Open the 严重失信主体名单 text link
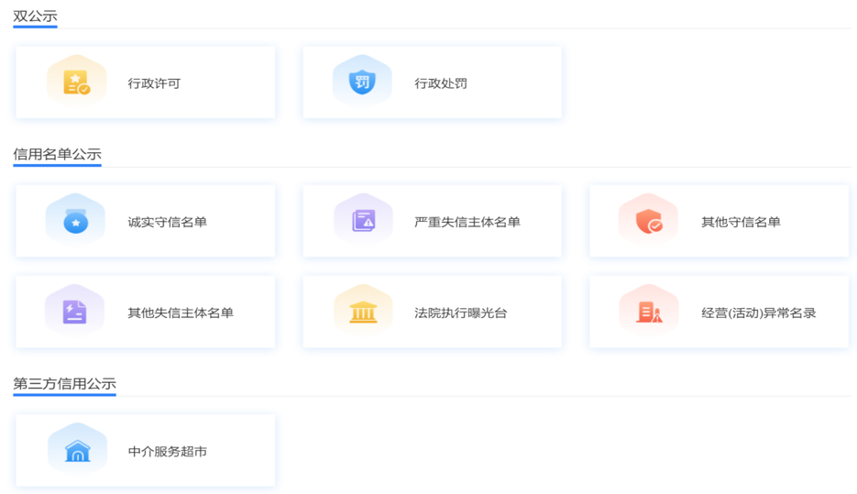Viewport: 857px width, 494px height. coord(467,222)
